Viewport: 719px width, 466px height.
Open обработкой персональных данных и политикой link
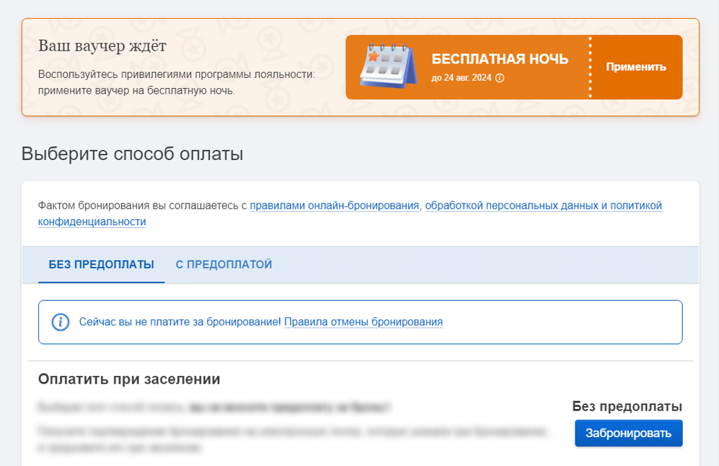pos(350,214)
